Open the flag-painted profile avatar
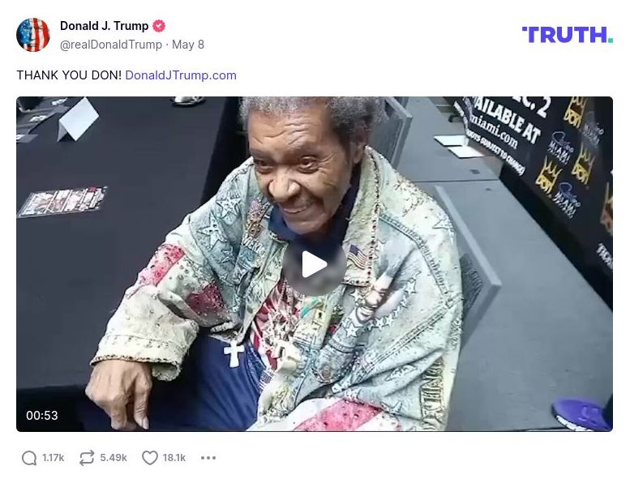630x483 pixels. point(33,35)
